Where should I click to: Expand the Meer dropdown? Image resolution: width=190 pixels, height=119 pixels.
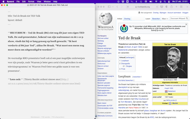(165, 19)
